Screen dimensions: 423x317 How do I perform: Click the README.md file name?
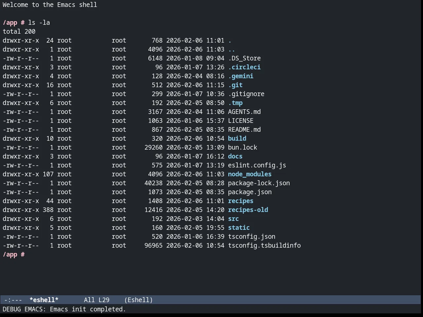pos(244,129)
